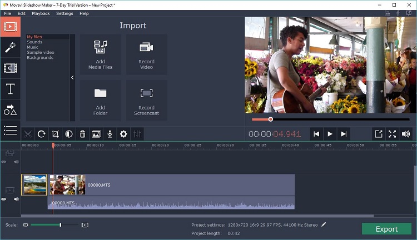
Task: Click the green Export button
Action: pos(386,229)
